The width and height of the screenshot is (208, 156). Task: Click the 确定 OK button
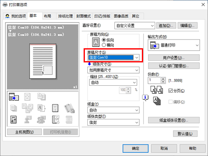coord(136,149)
